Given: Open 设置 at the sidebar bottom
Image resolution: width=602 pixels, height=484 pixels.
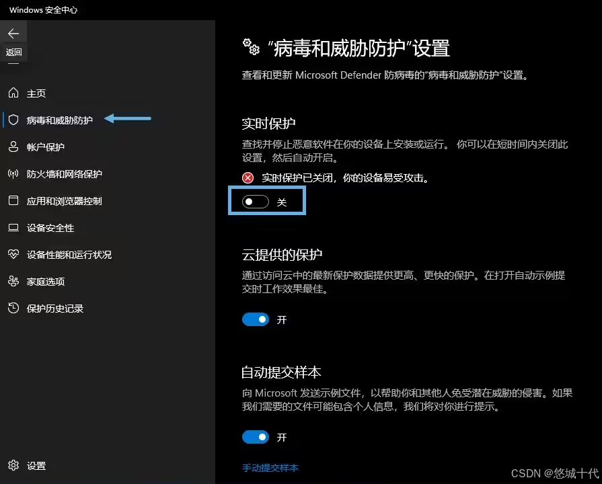Looking at the screenshot, I should pyautogui.click(x=36, y=466).
